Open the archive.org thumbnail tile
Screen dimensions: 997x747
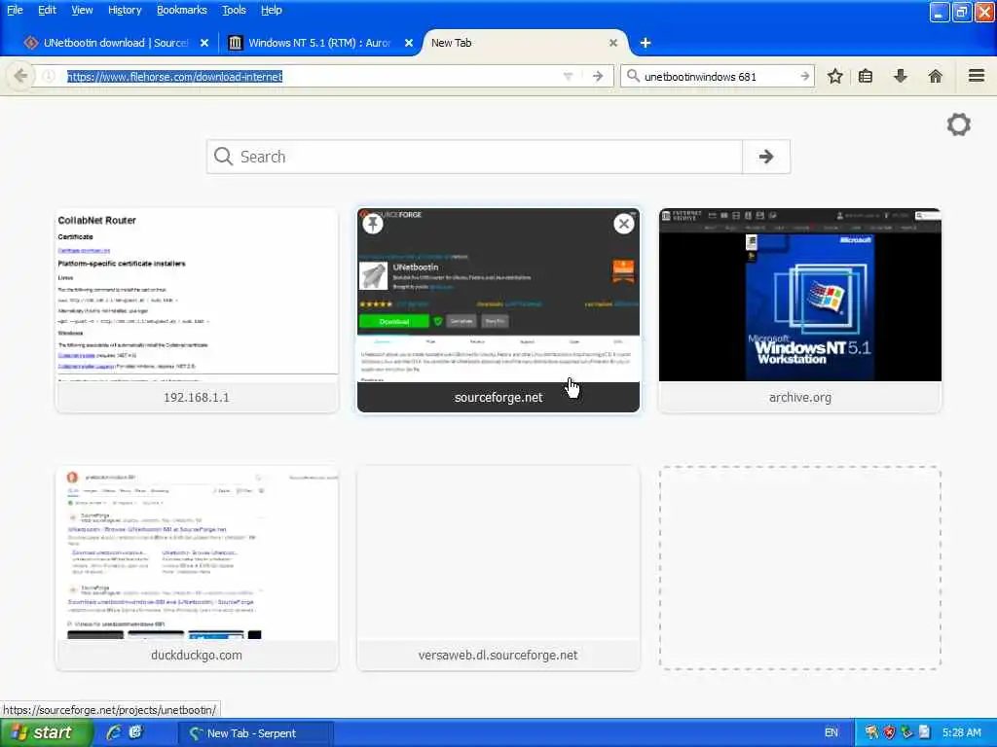pos(800,310)
